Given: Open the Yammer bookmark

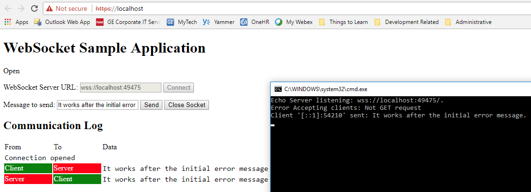Looking at the screenshot, I should pos(218,22).
